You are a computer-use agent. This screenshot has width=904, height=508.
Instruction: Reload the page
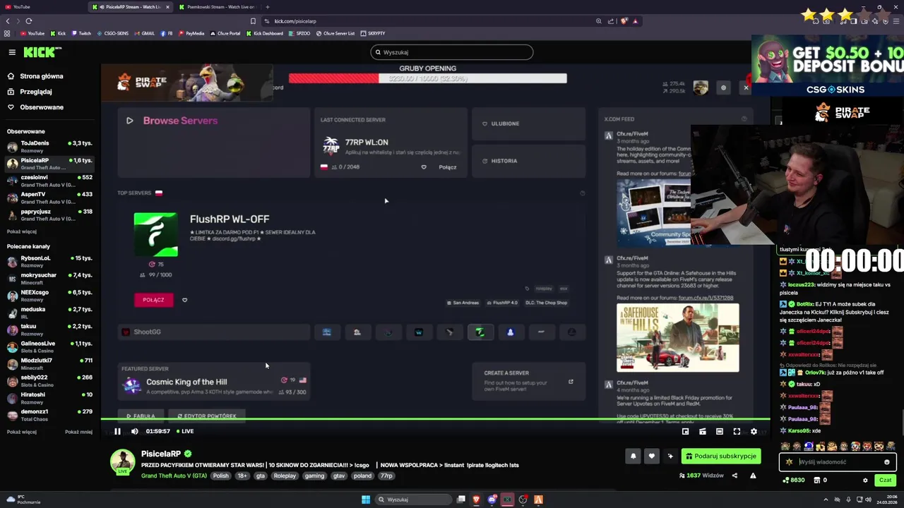[29, 21]
